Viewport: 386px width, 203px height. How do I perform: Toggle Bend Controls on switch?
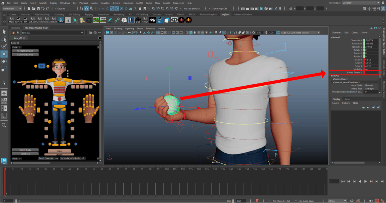57,158
